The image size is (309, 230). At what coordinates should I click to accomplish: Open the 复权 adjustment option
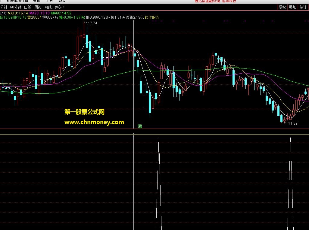pos(282,7)
